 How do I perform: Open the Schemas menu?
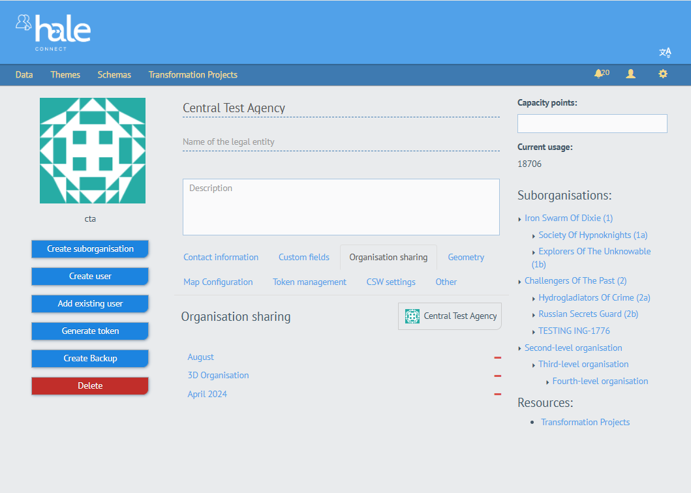(x=114, y=74)
